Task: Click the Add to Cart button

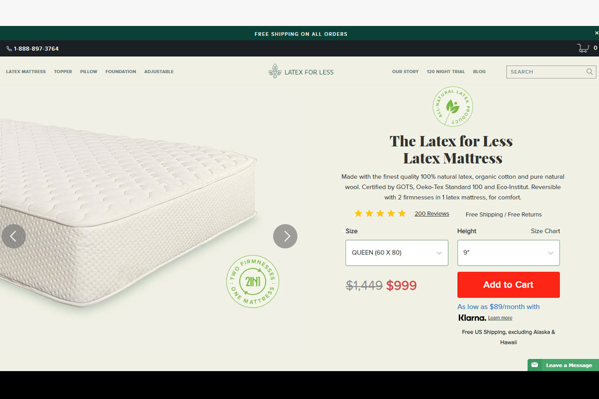Action: (x=508, y=285)
